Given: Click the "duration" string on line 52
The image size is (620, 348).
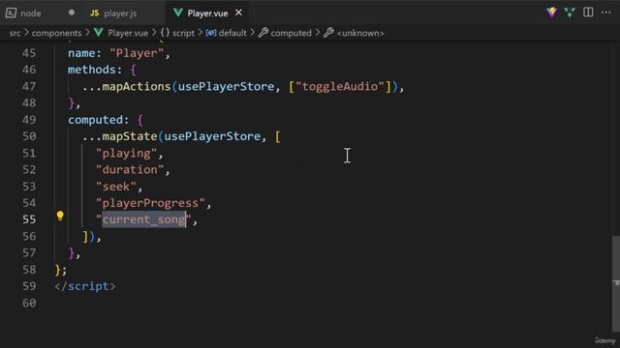Looking at the screenshot, I should (130, 170).
